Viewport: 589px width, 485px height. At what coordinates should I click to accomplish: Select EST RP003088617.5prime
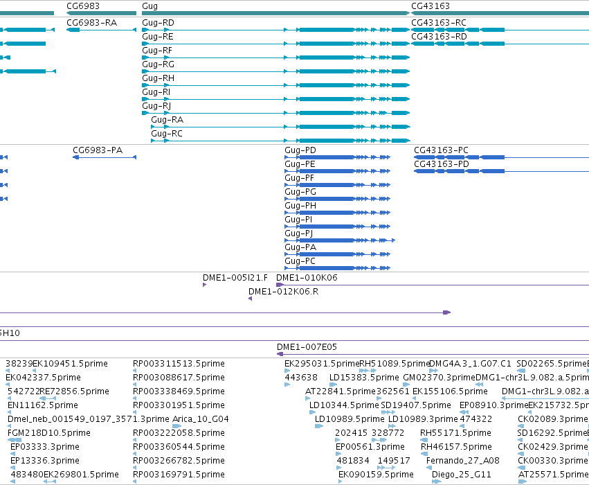tap(179, 378)
